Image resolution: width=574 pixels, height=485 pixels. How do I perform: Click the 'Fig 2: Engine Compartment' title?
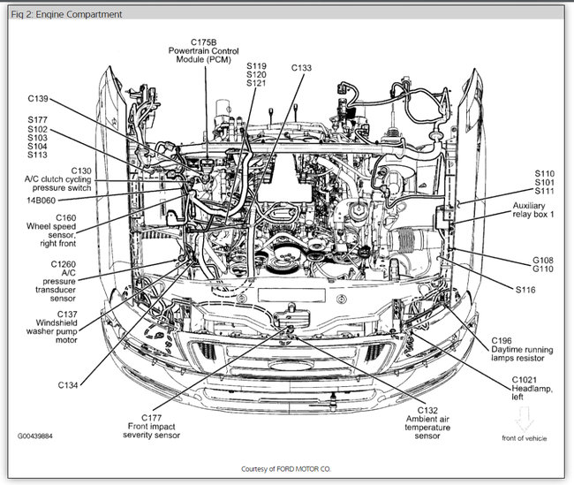[66, 14]
